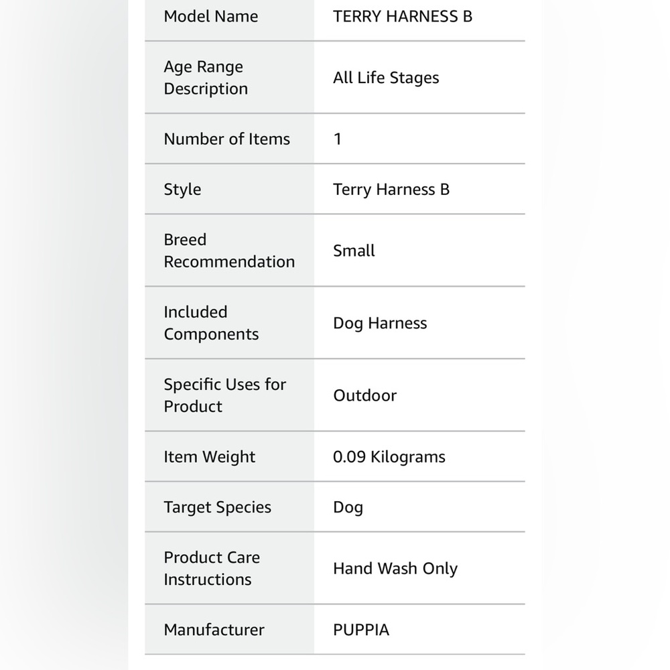Click the 0.09 Kilograms value

tap(389, 457)
